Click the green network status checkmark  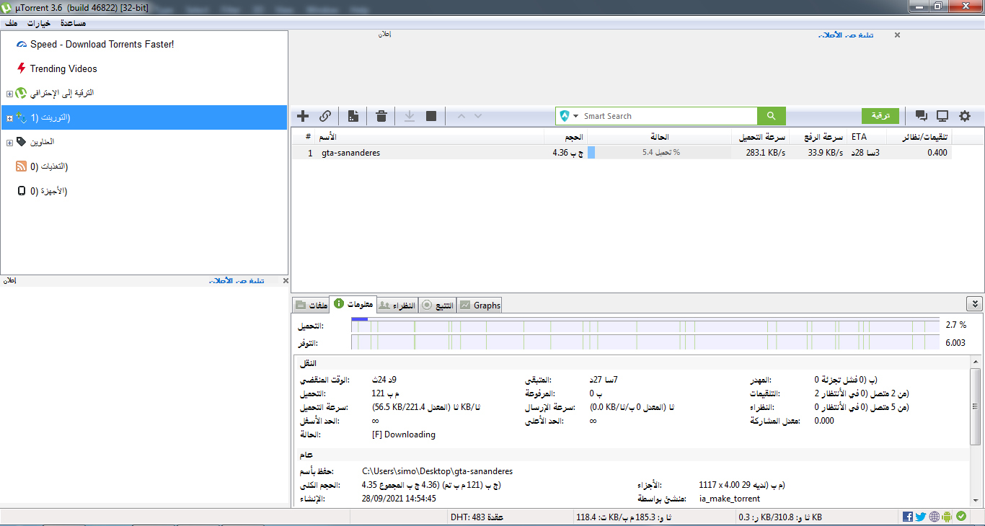click(961, 517)
